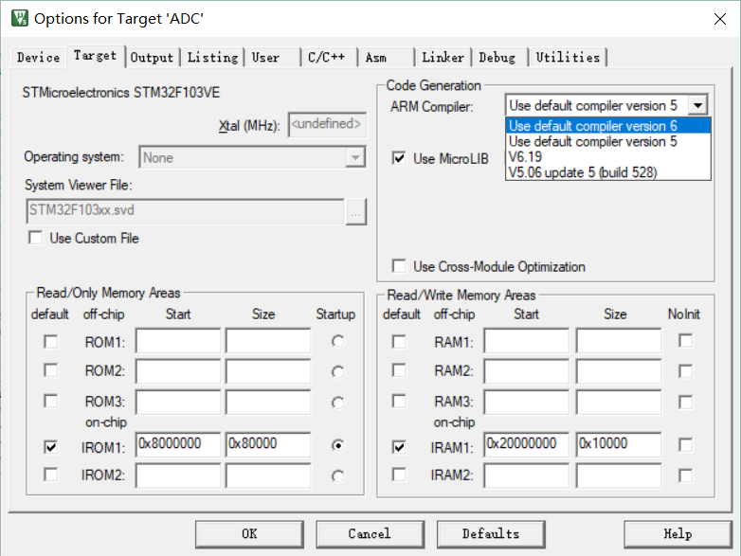Check the RAM3 default checkbox

399,401
